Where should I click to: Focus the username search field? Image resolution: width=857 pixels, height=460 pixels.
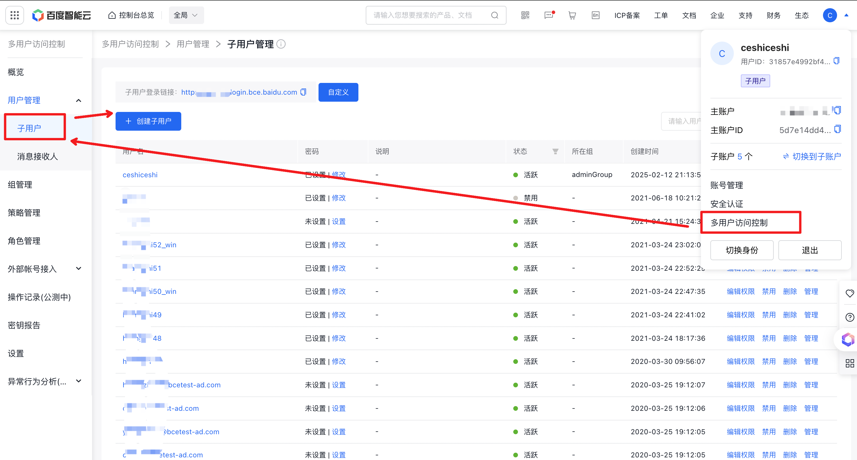[681, 121]
